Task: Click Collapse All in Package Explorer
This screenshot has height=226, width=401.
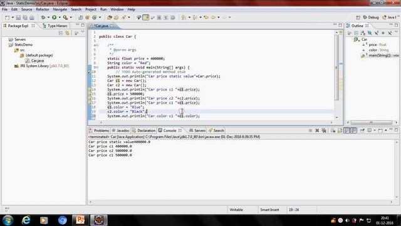Action: (x=61, y=33)
